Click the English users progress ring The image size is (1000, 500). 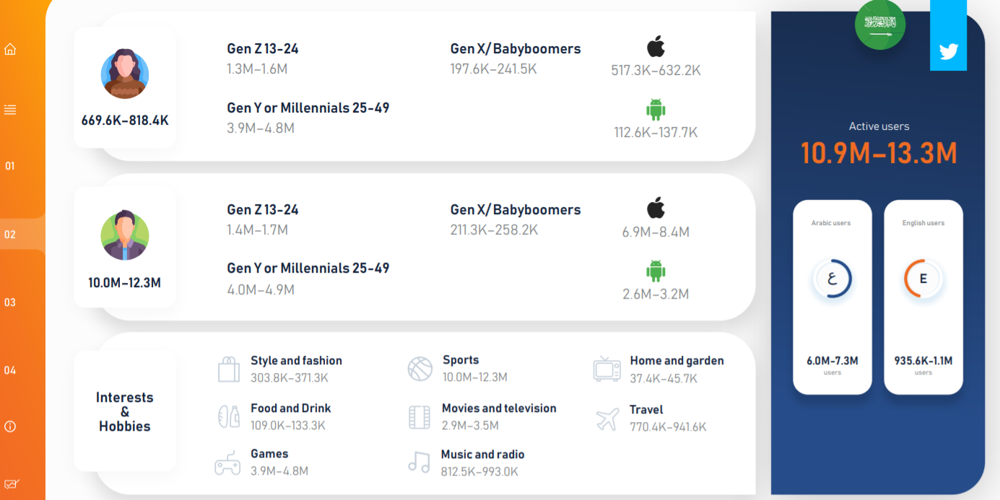(923, 279)
